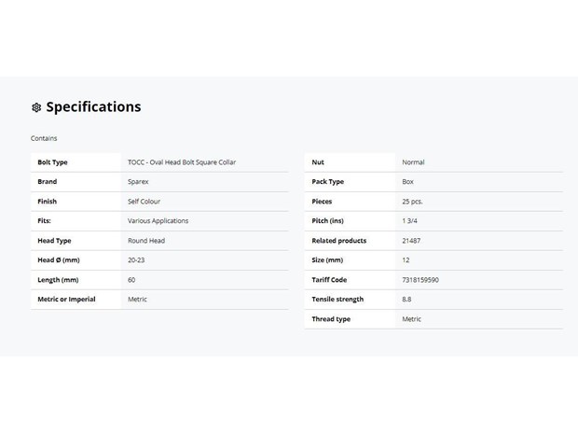The width and height of the screenshot is (578, 434).
Task: Click the Specifications gear icon
Action: point(36,107)
